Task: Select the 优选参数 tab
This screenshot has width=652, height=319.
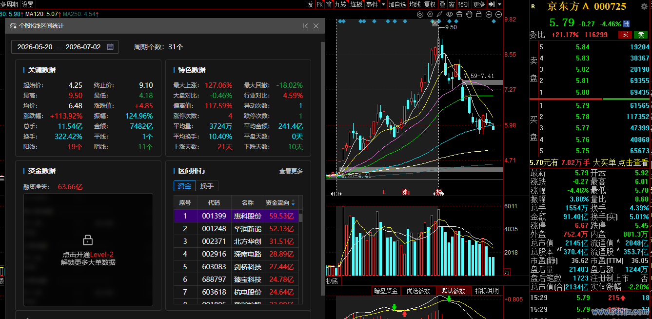Action: (x=418, y=291)
